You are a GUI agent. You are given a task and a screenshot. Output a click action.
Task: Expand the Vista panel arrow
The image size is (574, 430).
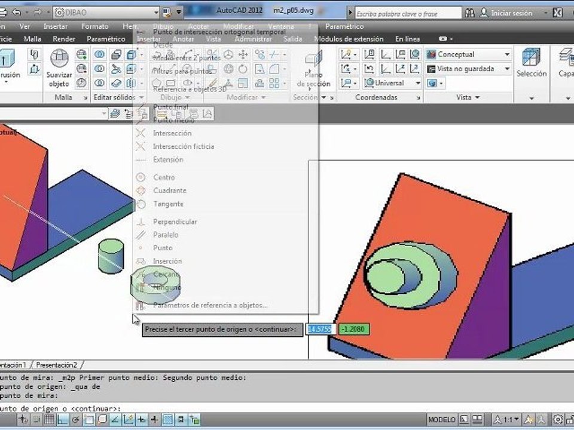pos(477,97)
